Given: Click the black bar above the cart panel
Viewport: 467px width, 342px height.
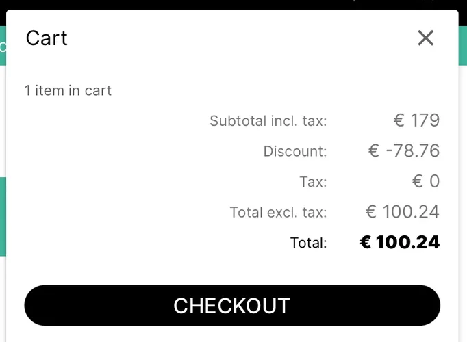Looking at the screenshot, I should point(233,4).
